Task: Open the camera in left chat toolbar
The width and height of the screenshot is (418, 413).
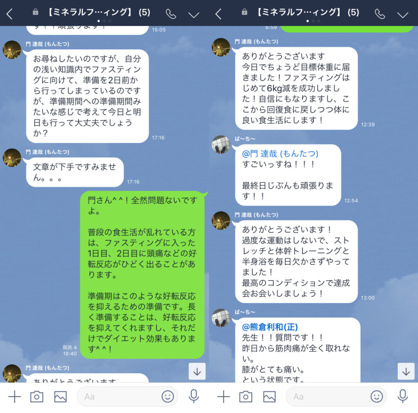Action: [37, 397]
